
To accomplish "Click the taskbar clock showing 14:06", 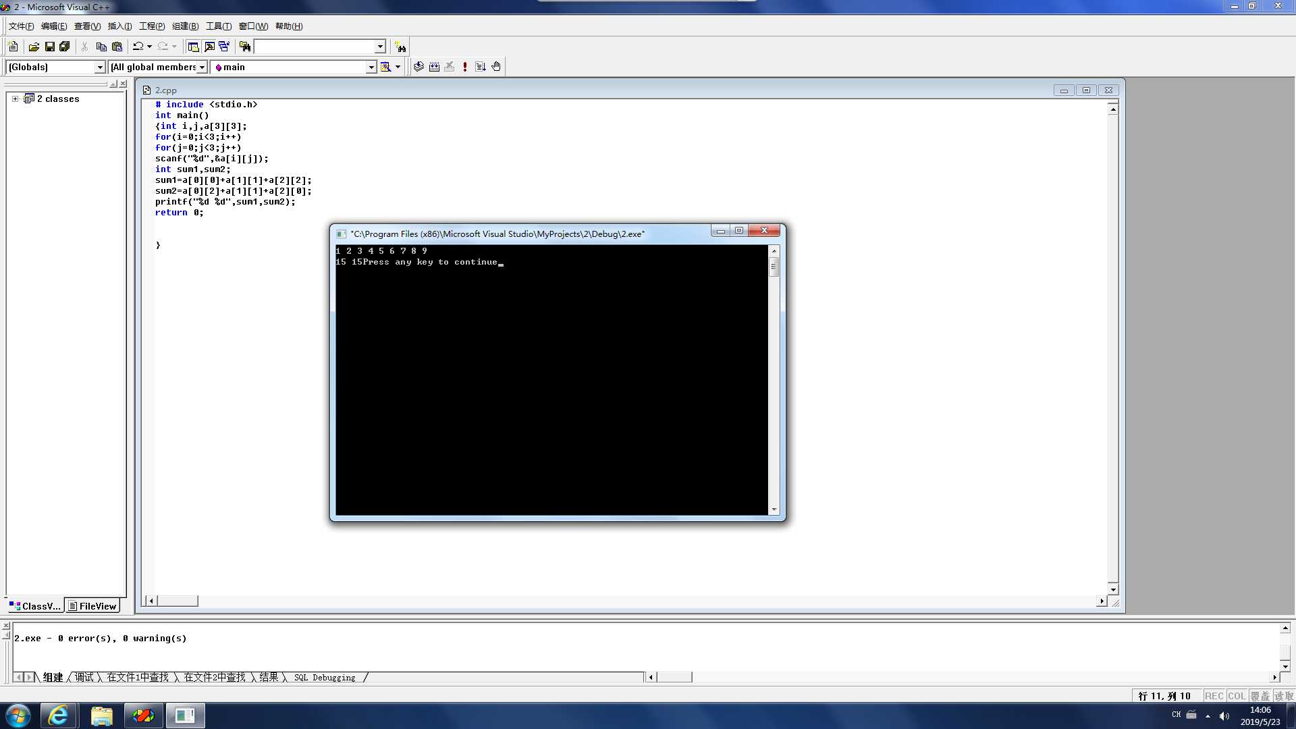I will (x=1260, y=710).
